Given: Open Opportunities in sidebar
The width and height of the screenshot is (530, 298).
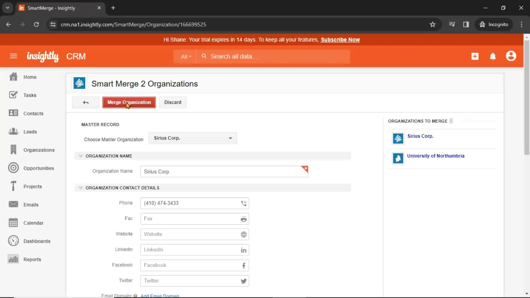Looking at the screenshot, I should tap(39, 168).
